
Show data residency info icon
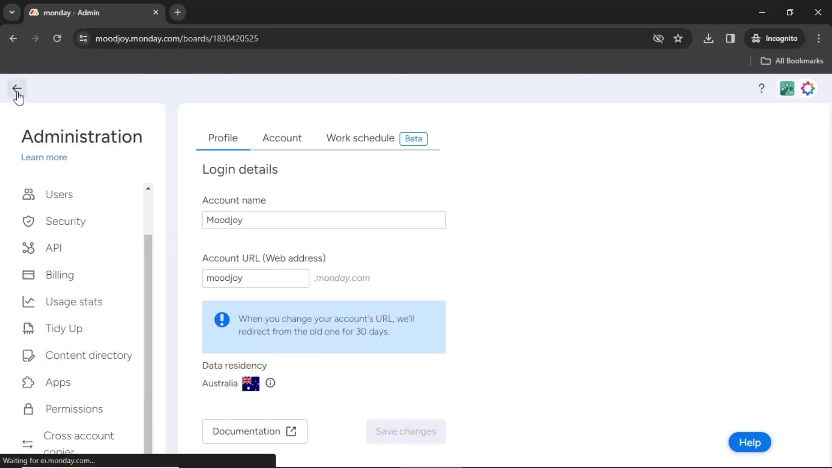270,383
